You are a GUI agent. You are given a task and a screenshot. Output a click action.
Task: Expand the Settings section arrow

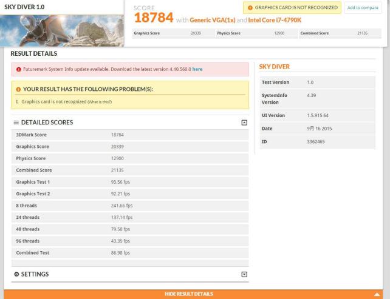[244, 274]
